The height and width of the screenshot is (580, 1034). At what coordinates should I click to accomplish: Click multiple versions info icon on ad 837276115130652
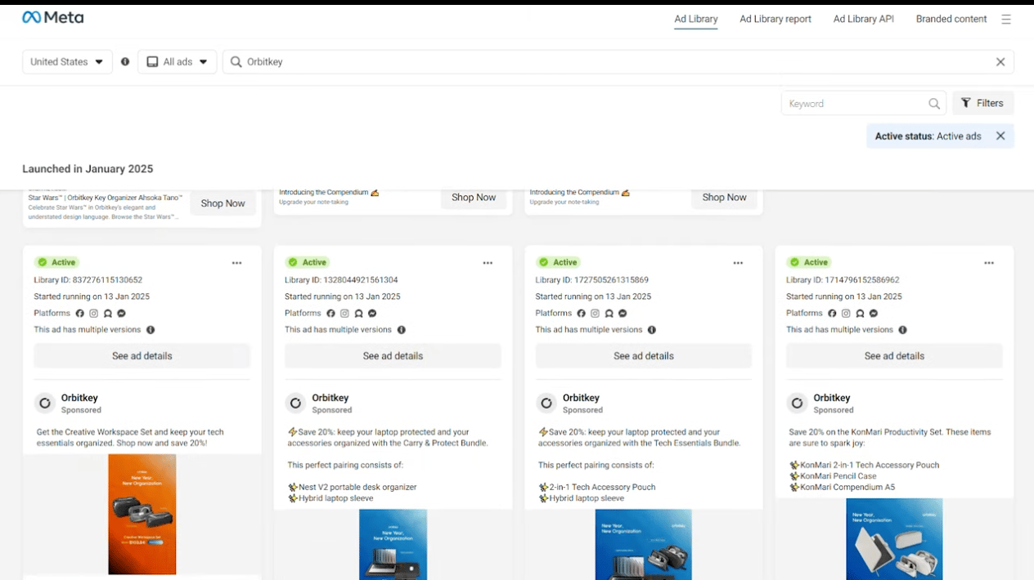tap(151, 330)
